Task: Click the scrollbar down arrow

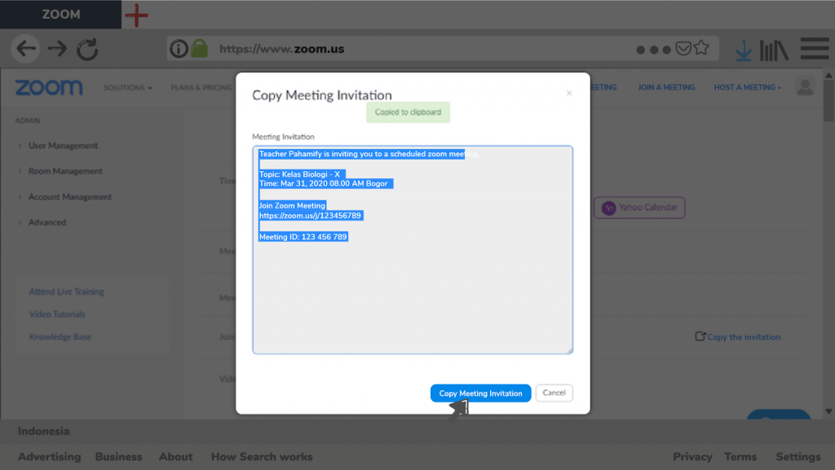Action: coord(828,411)
